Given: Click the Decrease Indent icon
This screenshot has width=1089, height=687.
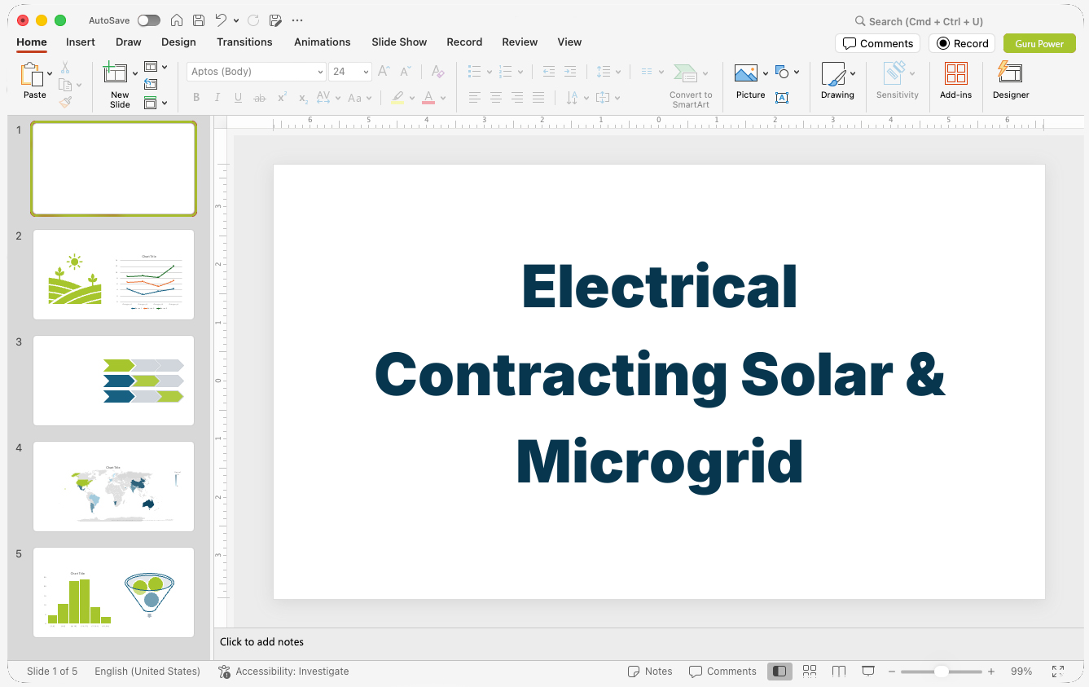Looking at the screenshot, I should 549,72.
